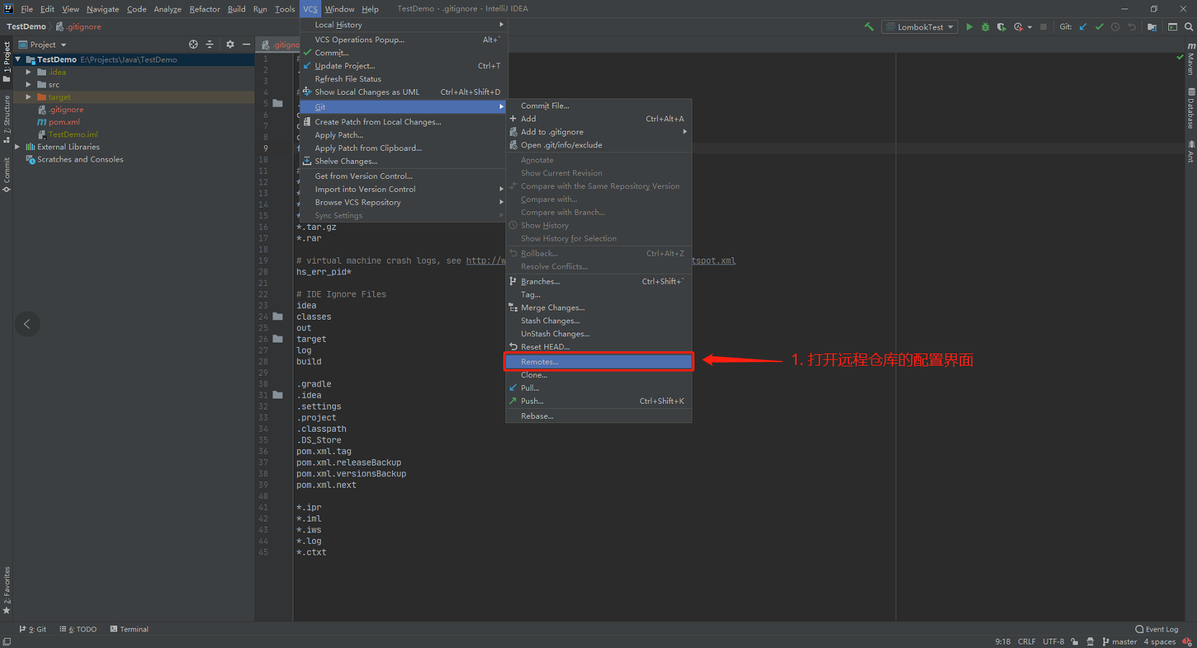The height and width of the screenshot is (648, 1197).
Task: Expand External Libraries node
Action: point(17,147)
